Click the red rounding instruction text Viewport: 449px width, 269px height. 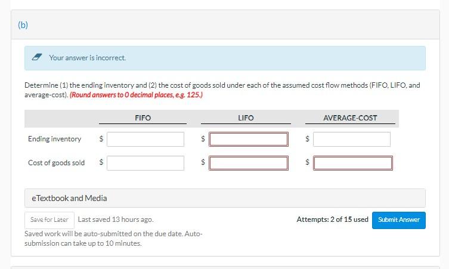click(136, 95)
